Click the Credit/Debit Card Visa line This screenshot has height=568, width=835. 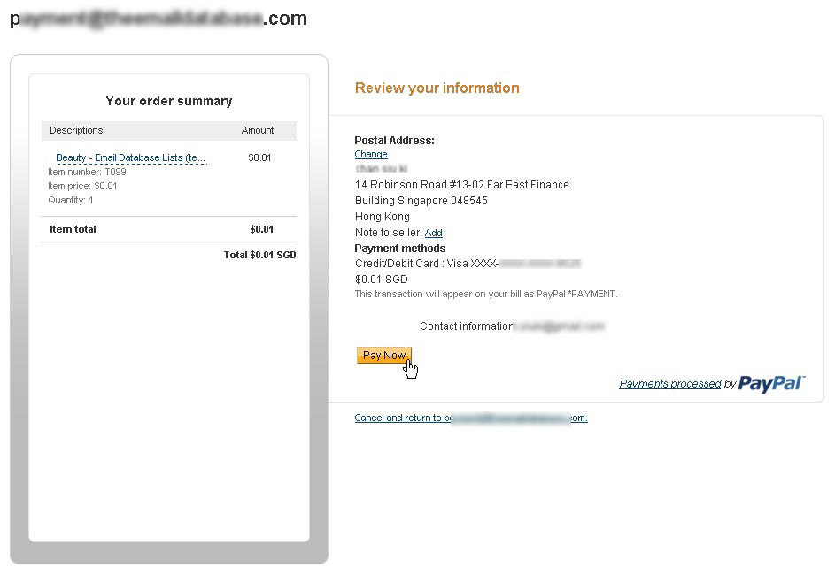468,264
